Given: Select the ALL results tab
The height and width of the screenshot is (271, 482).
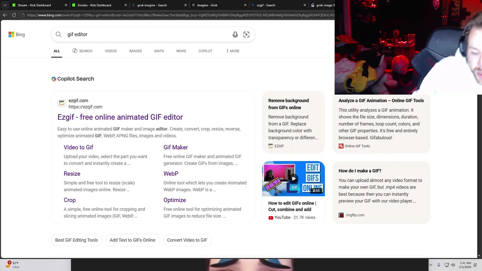Looking at the screenshot, I should [56, 51].
